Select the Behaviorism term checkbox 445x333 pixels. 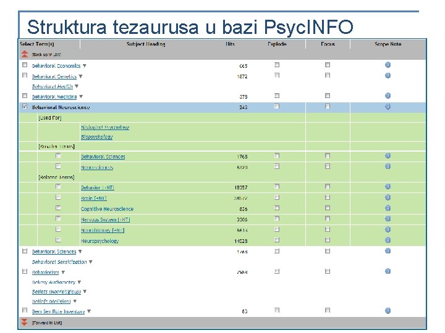25,271
